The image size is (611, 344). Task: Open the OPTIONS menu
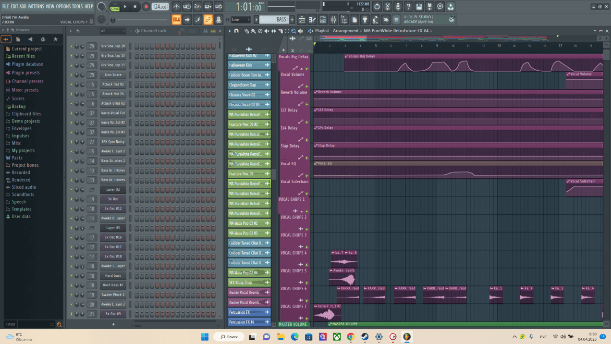[x=63, y=6]
